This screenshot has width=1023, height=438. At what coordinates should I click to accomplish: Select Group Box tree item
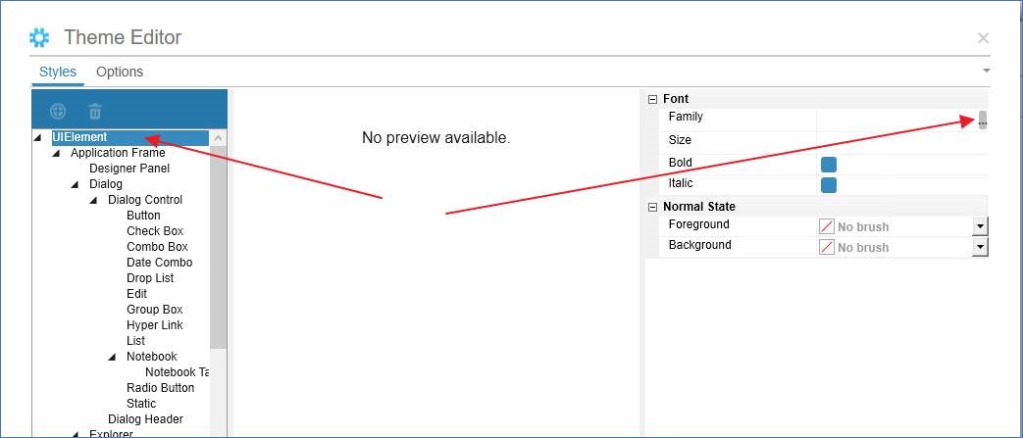[155, 309]
